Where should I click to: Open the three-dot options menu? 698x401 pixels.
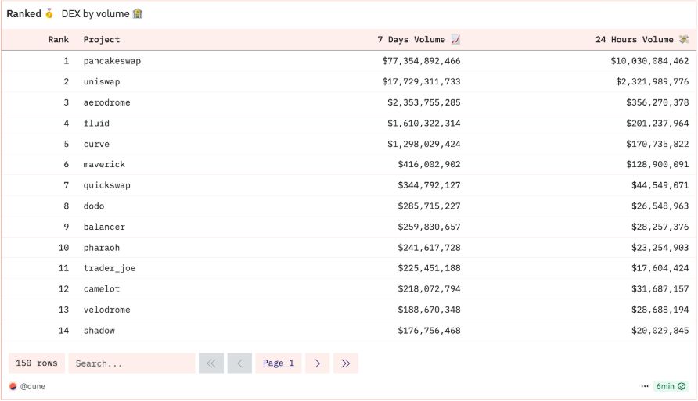click(645, 386)
